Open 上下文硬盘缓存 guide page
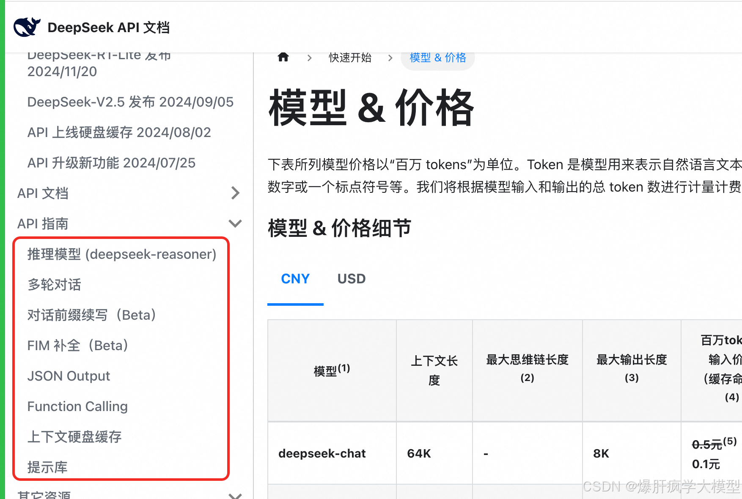 [x=74, y=437]
